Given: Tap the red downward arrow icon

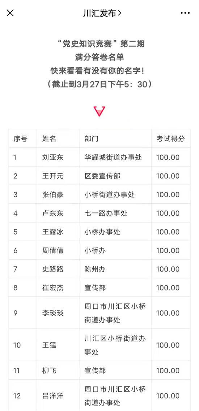Looking at the screenshot, I should (x=99, y=111).
